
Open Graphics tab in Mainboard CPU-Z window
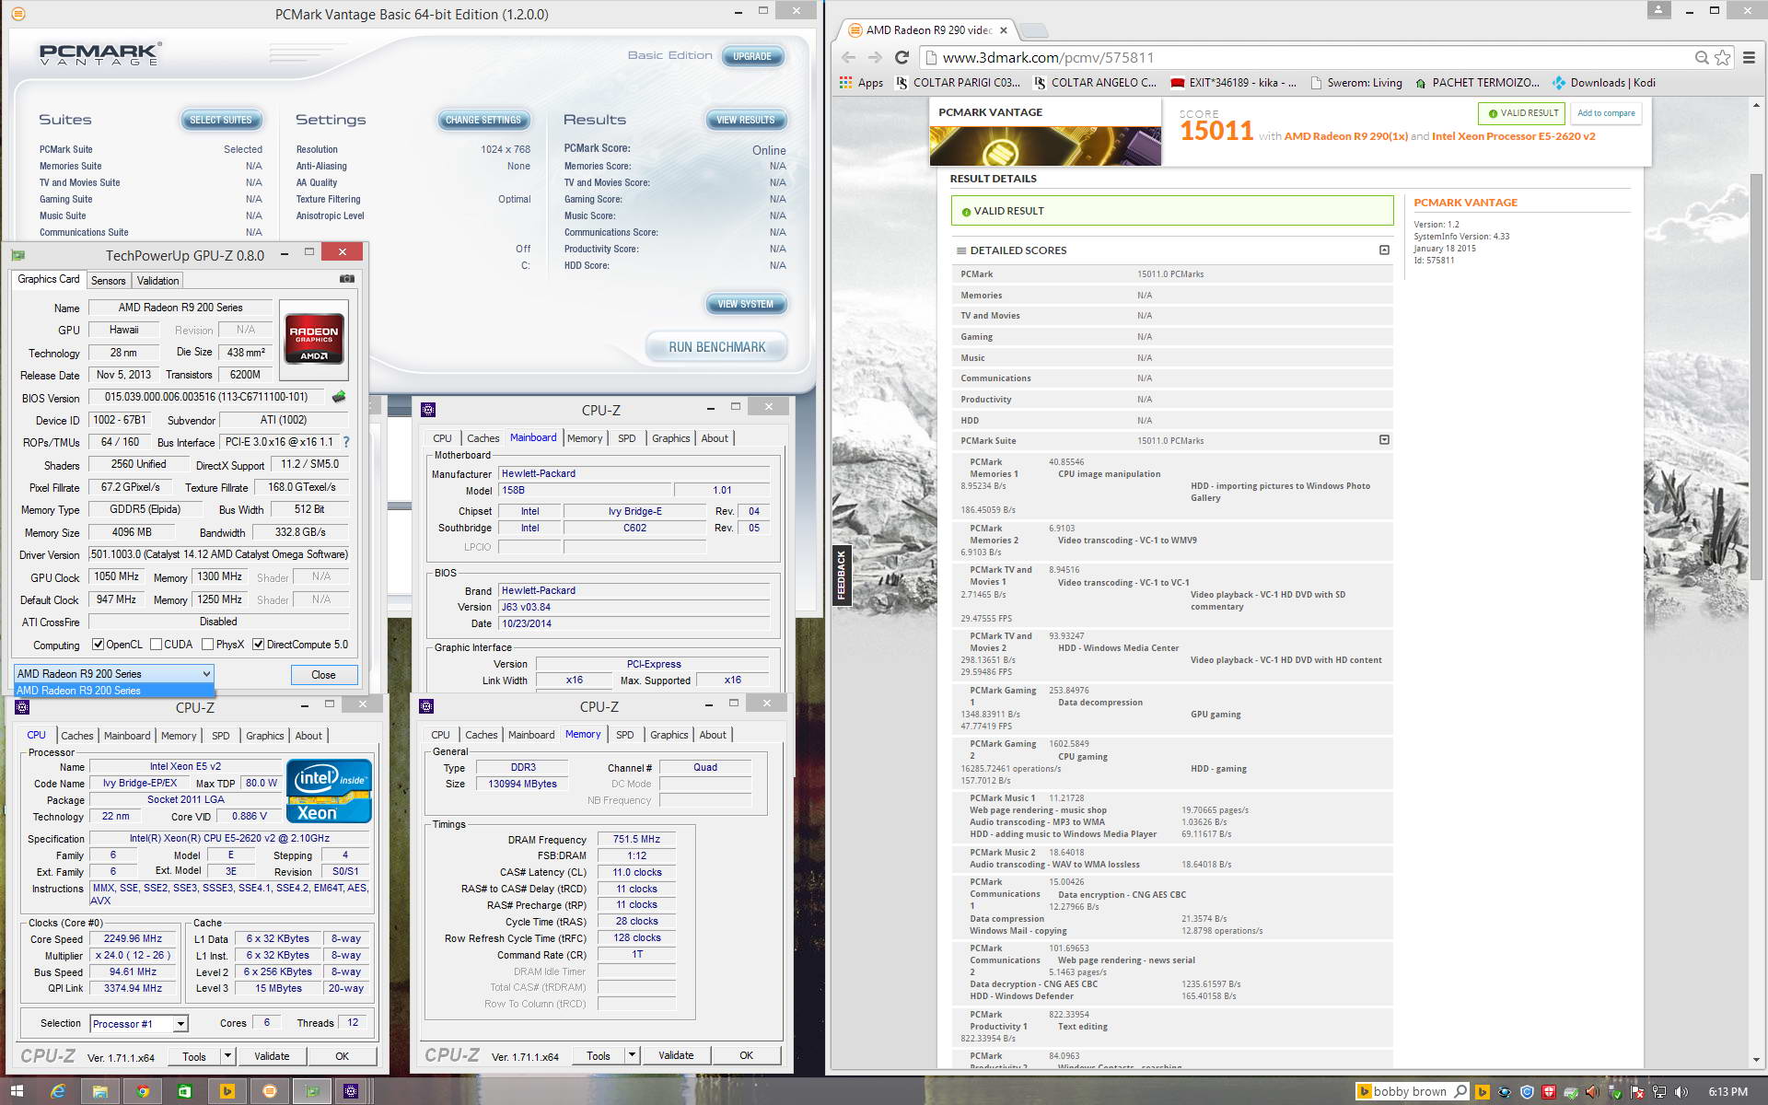point(671,438)
